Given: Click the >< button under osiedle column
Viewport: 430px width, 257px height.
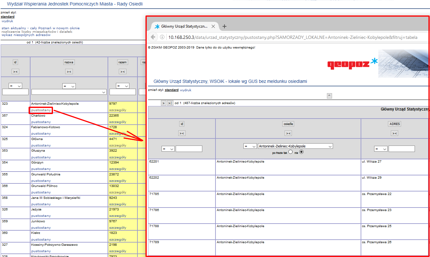Looking at the screenshot, I should coord(288,133).
